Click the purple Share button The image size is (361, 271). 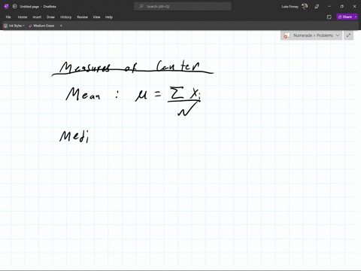tap(345, 17)
